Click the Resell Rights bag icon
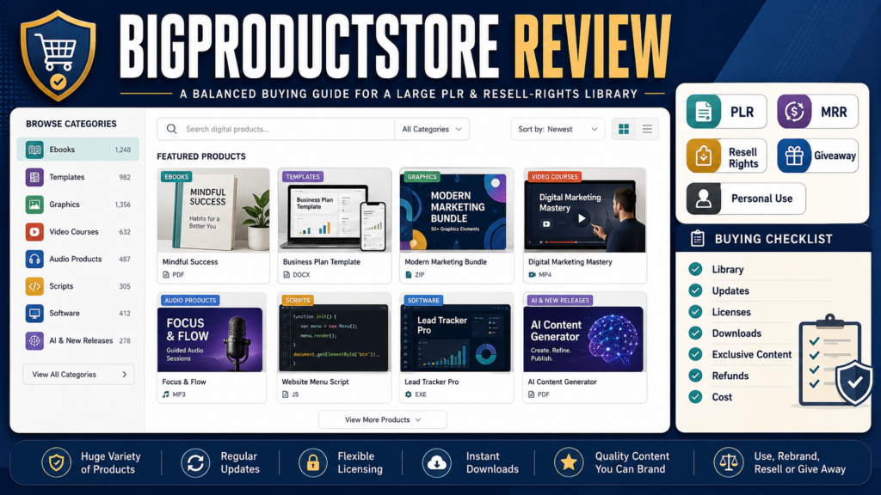This screenshot has width=881, height=495. pos(704,156)
